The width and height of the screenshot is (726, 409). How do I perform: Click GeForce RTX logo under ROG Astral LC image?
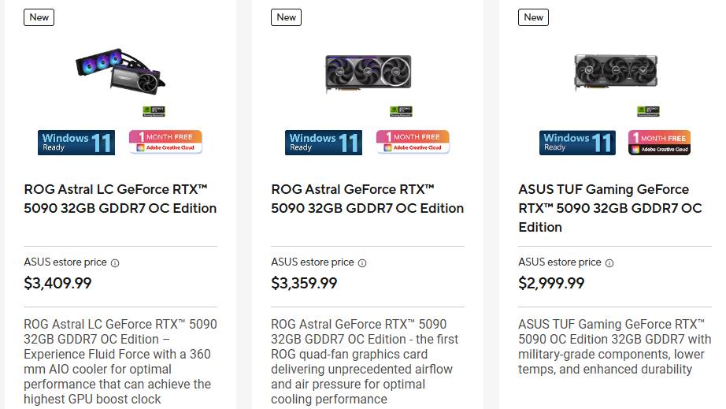tap(154, 112)
